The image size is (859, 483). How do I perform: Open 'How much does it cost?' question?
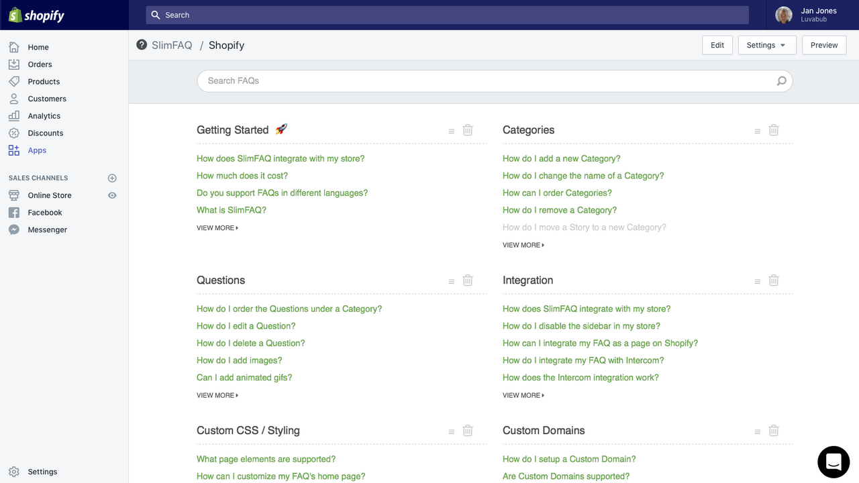(242, 176)
